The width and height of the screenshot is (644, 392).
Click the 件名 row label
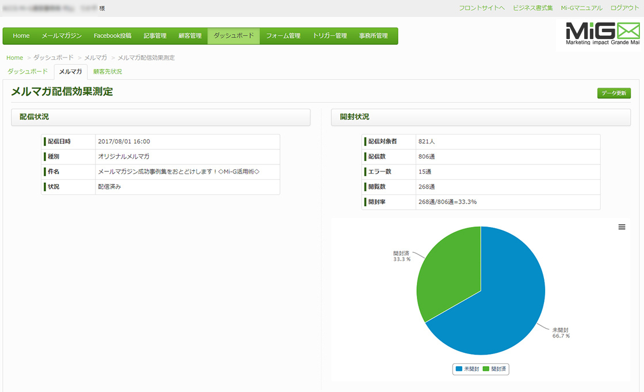pyautogui.click(x=53, y=172)
